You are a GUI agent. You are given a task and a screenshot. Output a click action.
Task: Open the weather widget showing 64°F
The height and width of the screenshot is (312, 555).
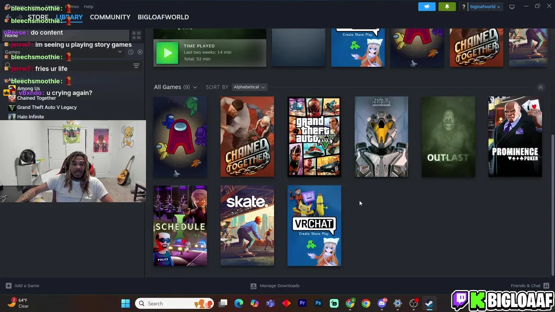pos(19,303)
